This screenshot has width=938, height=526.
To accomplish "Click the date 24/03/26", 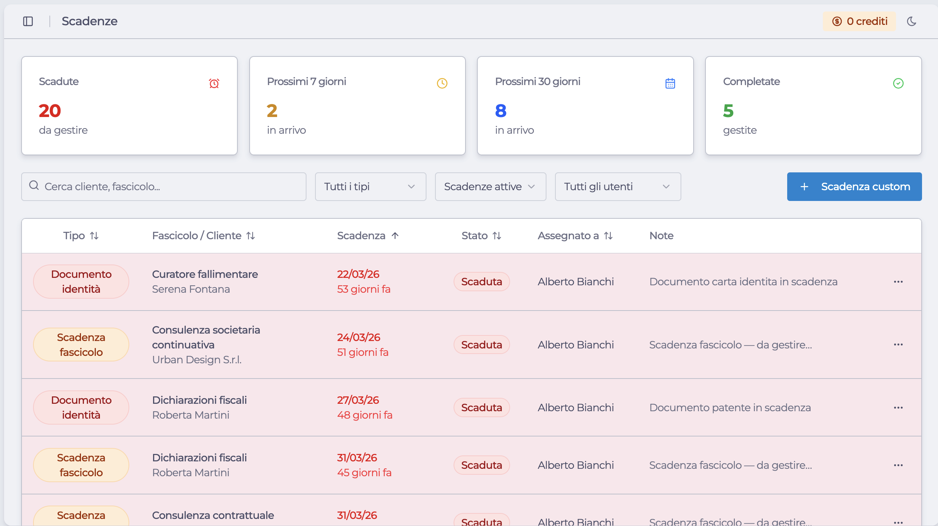I will click(358, 337).
